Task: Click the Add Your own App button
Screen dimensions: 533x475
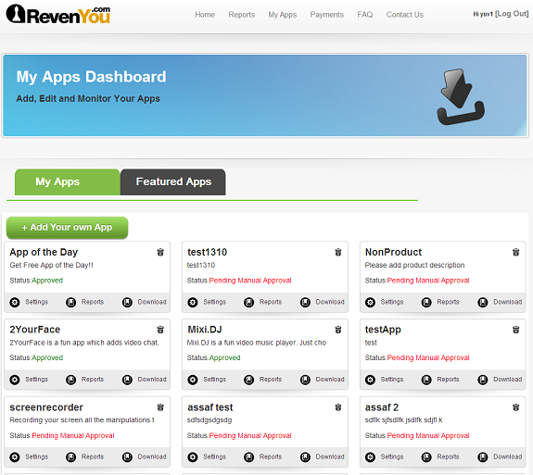Action: coord(67,228)
